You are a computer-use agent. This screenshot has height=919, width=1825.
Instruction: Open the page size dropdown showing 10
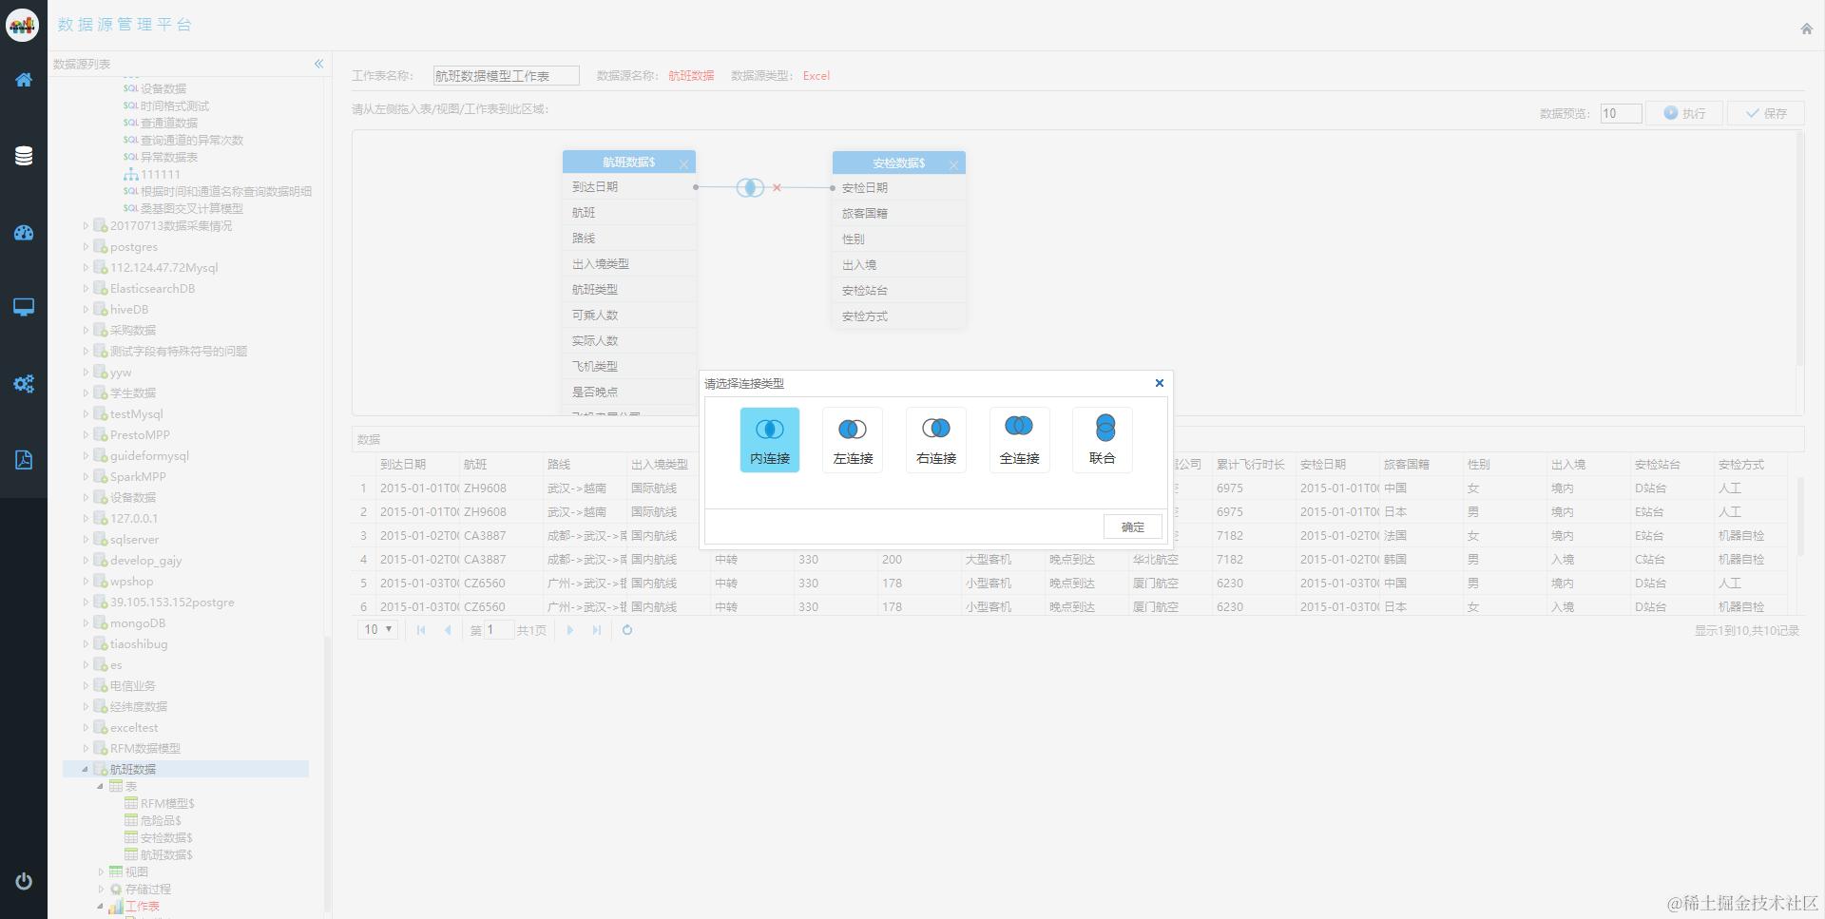point(377,629)
